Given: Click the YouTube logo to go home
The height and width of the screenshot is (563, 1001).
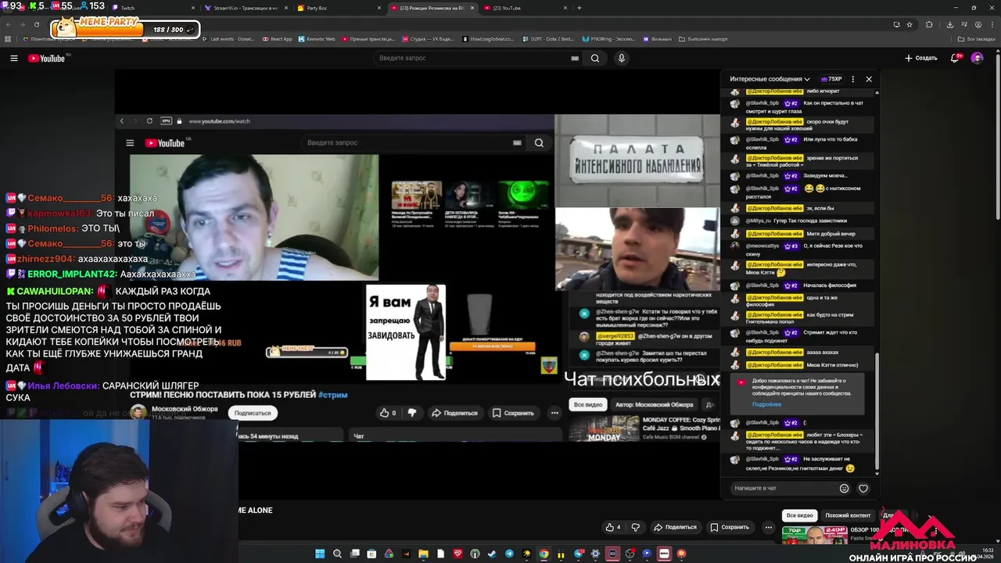Looking at the screenshot, I should tap(47, 58).
